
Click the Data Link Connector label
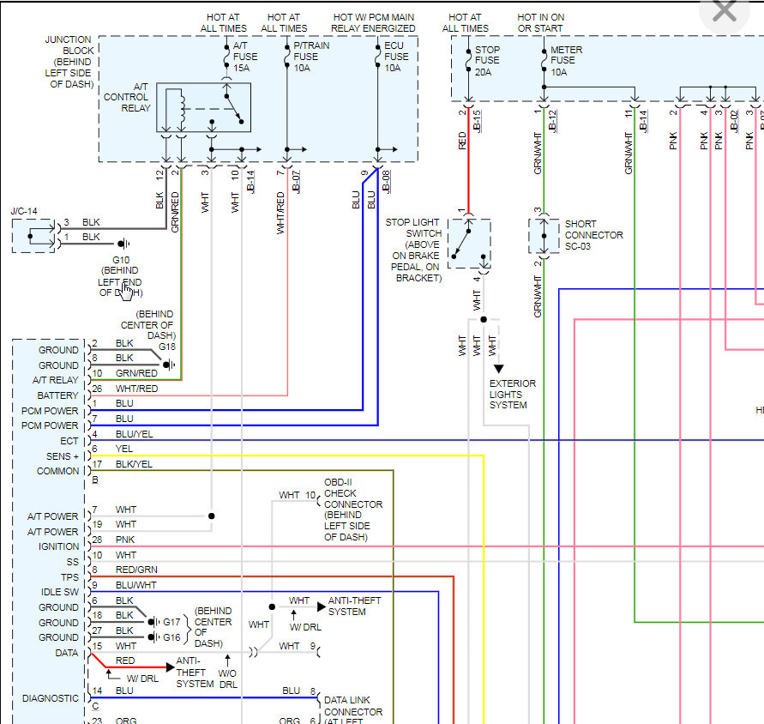pyautogui.click(x=351, y=706)
